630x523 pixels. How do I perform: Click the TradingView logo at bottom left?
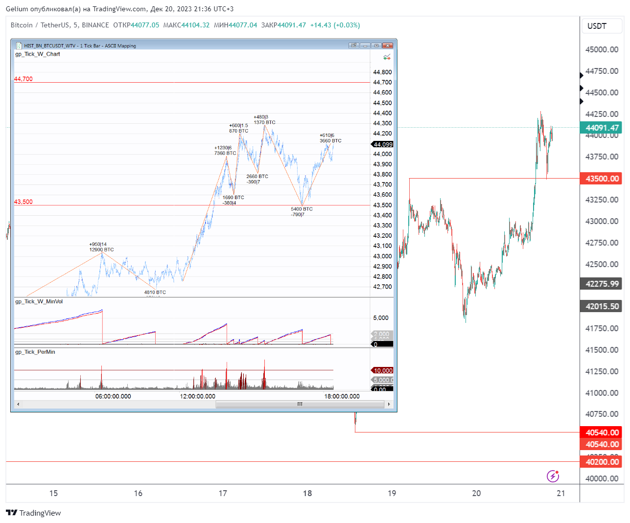[x=33, y=513]
